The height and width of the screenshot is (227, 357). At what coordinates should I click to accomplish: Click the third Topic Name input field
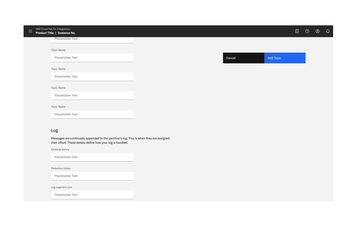point(92,95)
